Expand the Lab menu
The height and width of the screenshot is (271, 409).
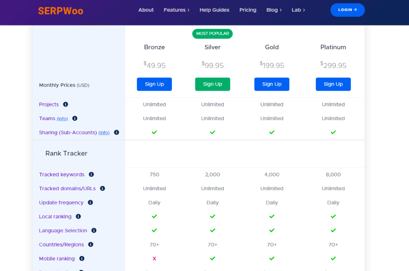(298, 10)
